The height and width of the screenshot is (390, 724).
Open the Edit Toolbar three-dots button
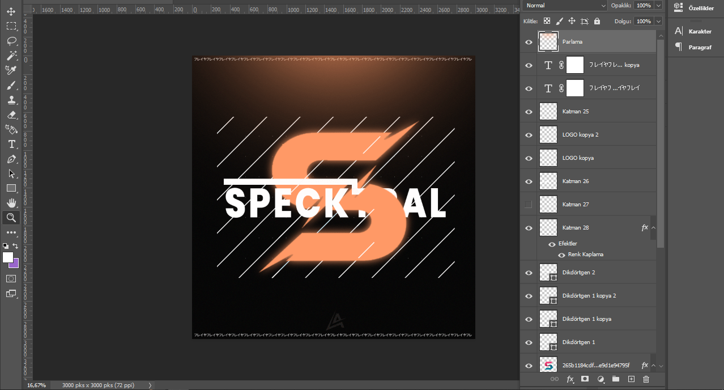point(11,232)
